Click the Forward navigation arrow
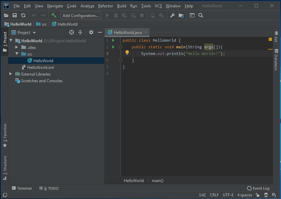Image resolution: width=281 pixels, height=199 pixels. (x=43, y=15)
